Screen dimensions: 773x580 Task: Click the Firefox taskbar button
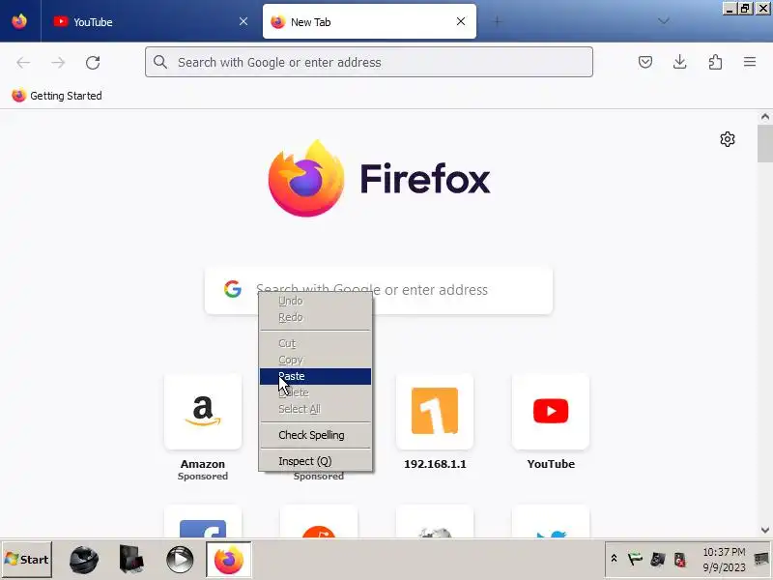[229, 560]
